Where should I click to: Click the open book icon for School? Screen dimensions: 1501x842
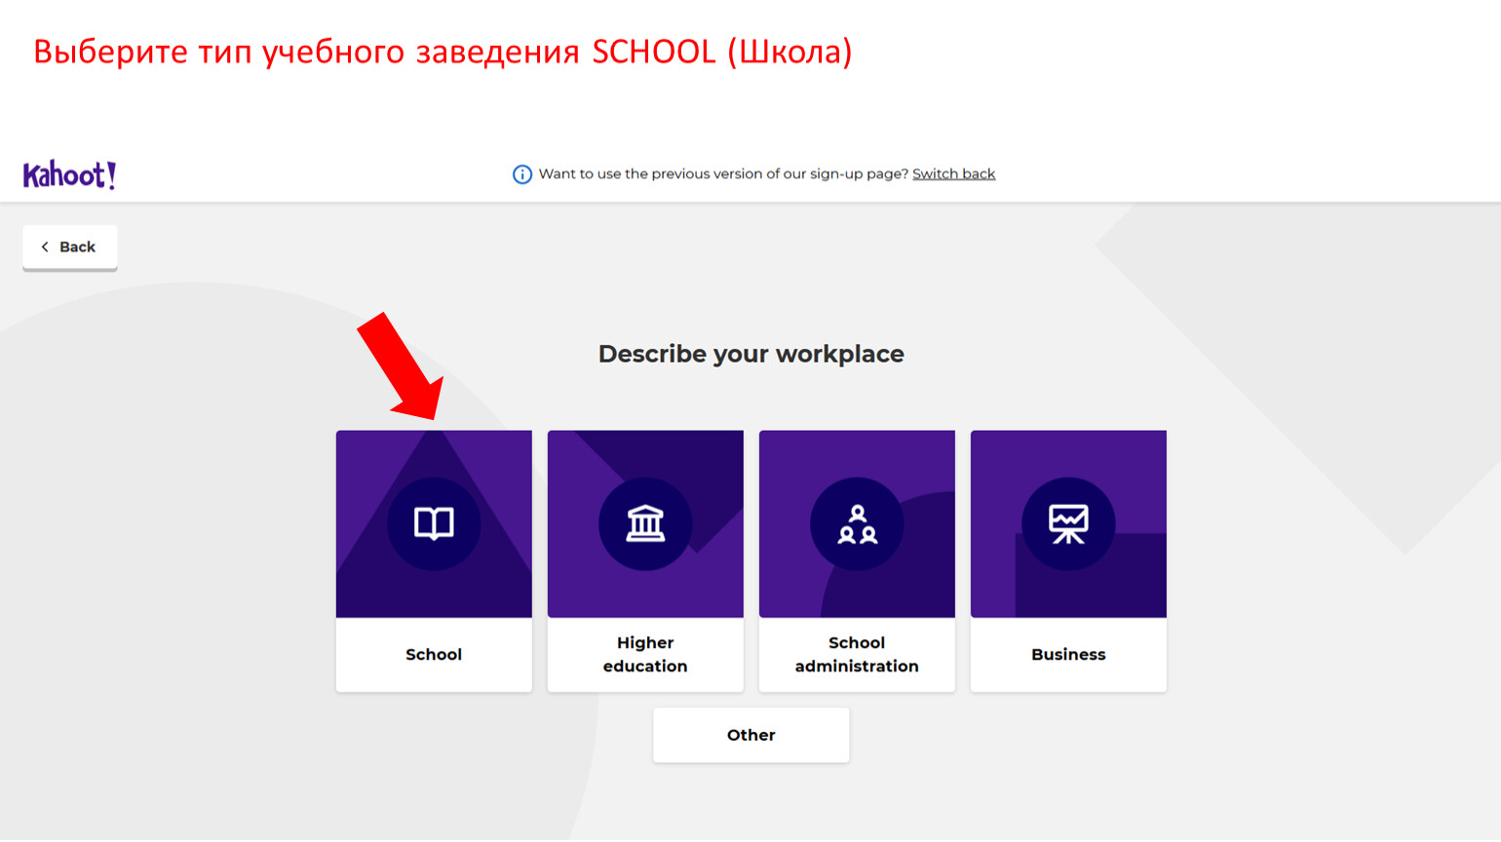(x=434, y=523)
